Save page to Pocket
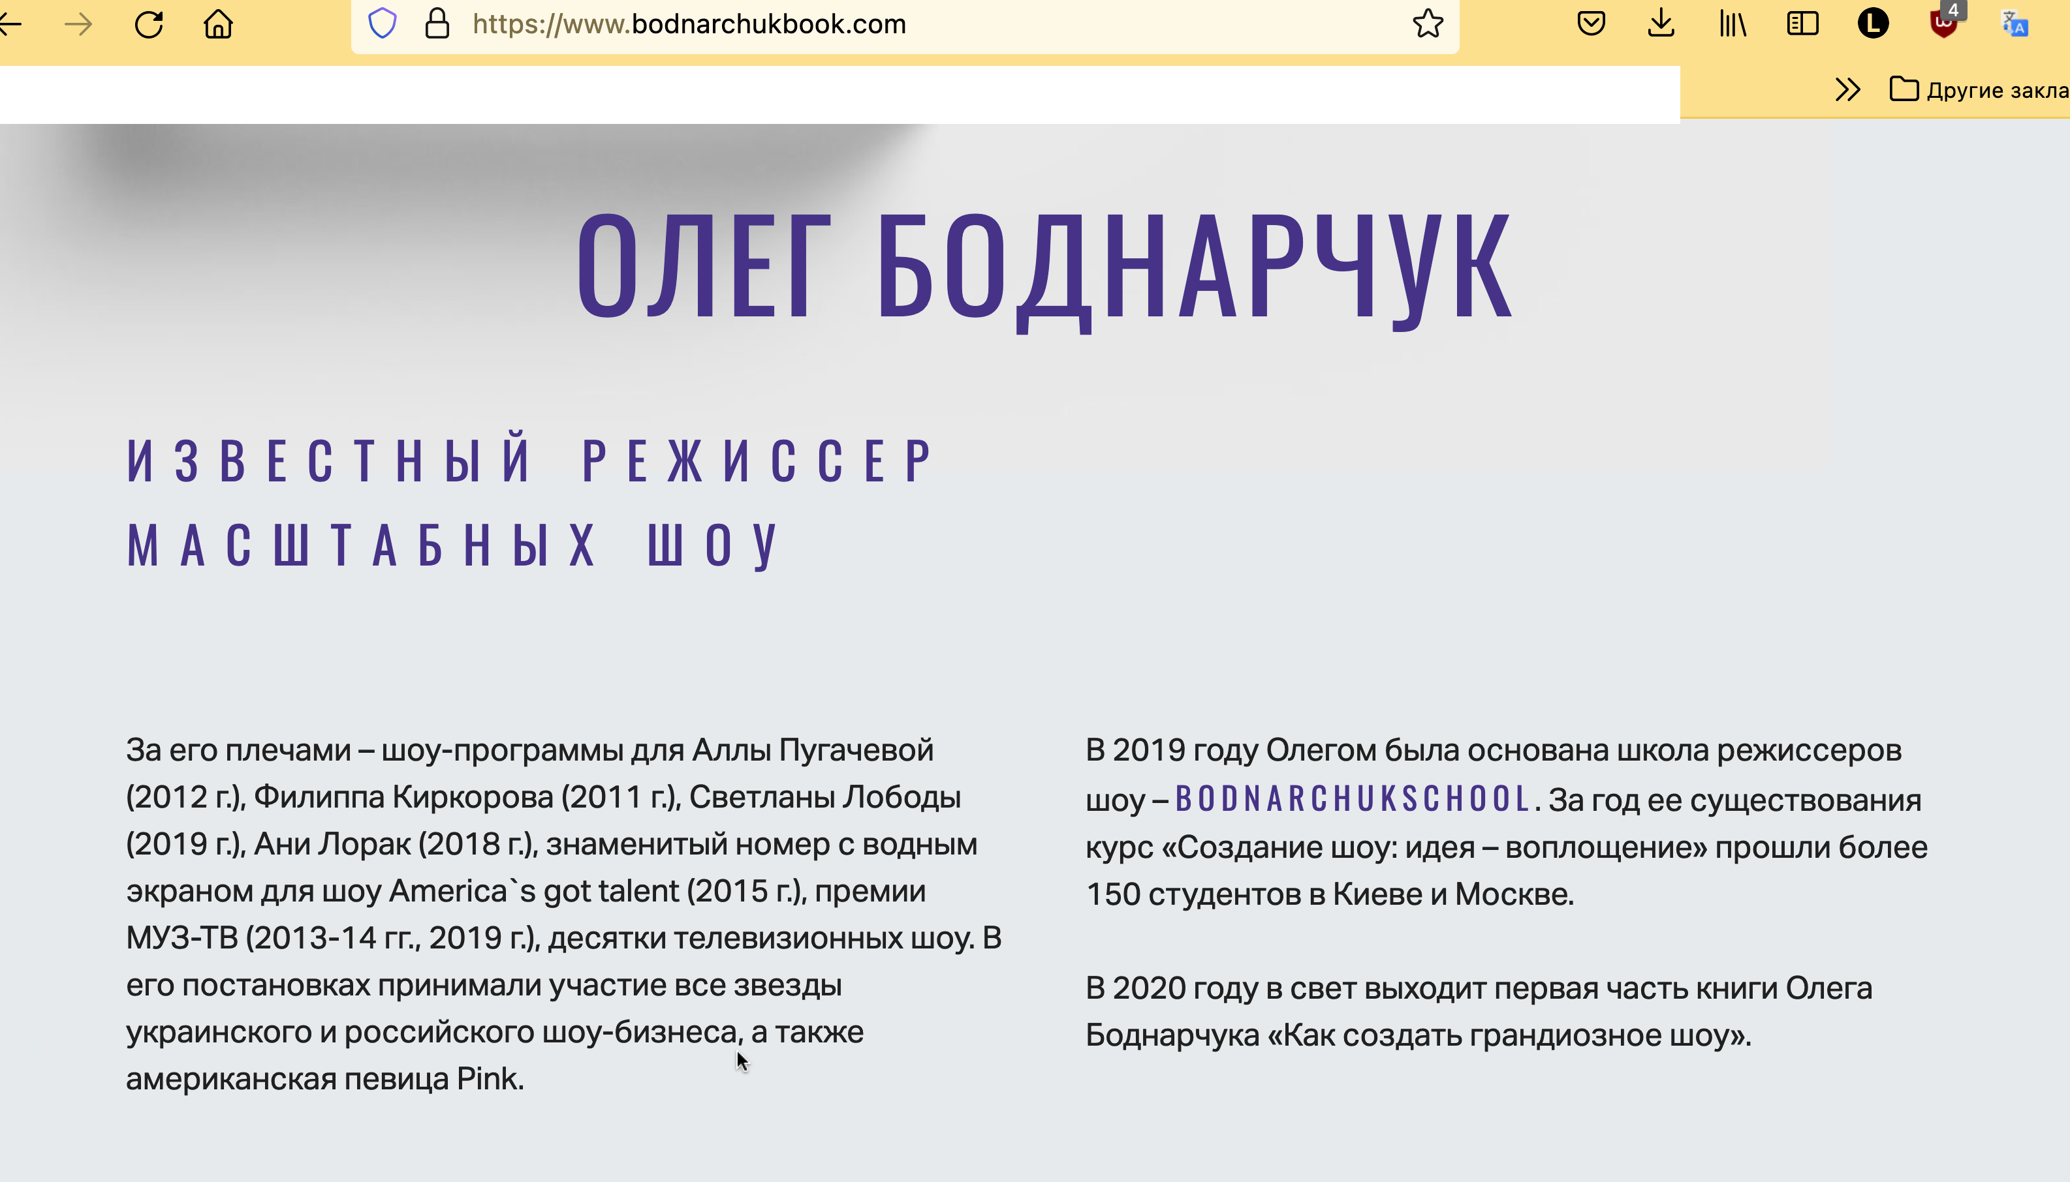2070x1182 pixels. point(1591,23)
